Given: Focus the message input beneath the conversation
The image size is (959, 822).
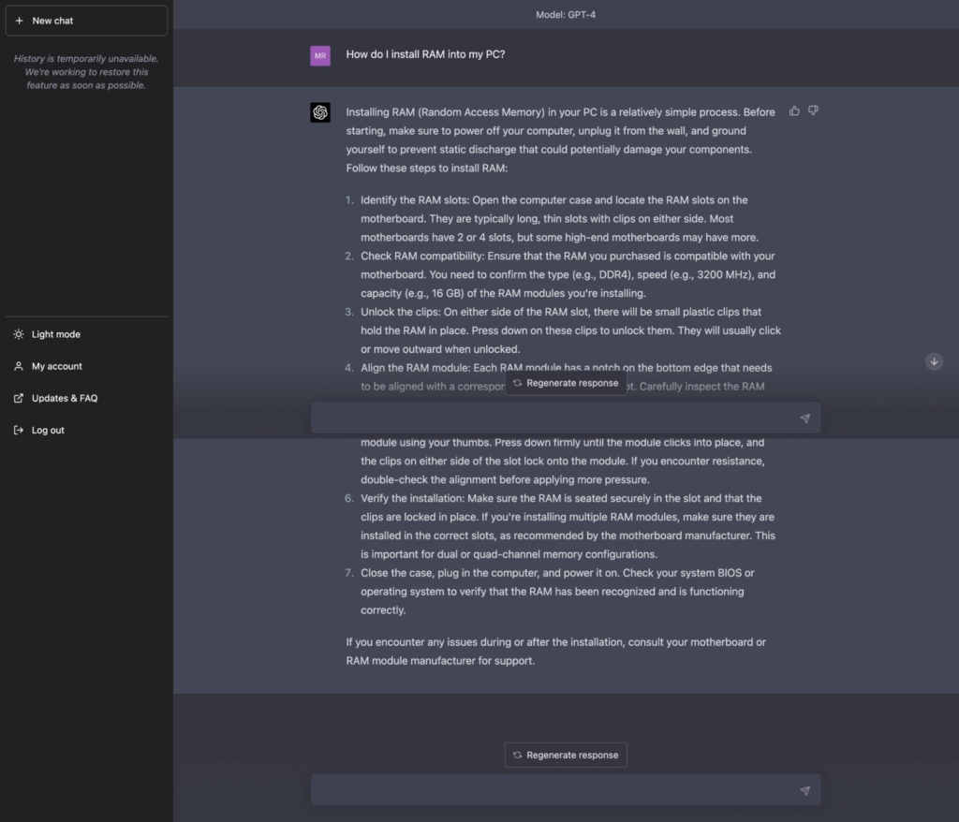Looking at the screenshot, I should (x=553, y=790).
